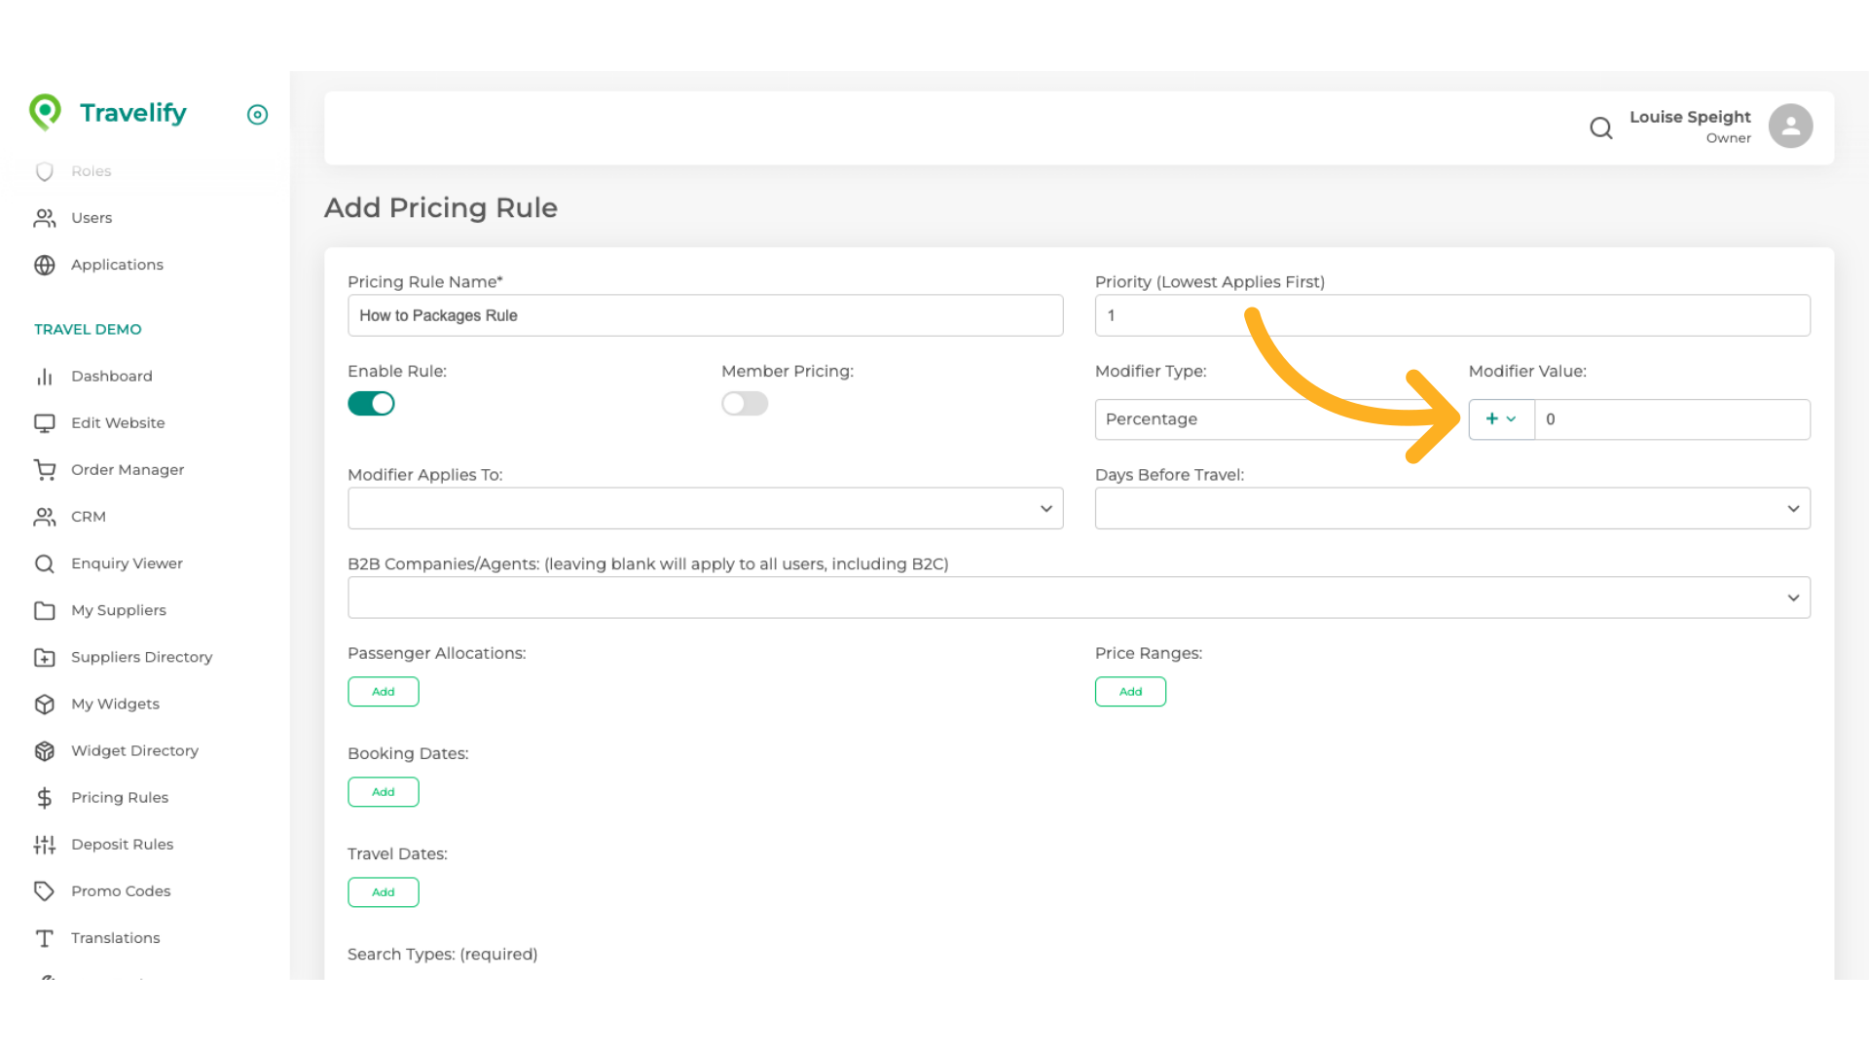
Task: Expand Modifier Applies To dropdown
Action: tap(705, 509)
